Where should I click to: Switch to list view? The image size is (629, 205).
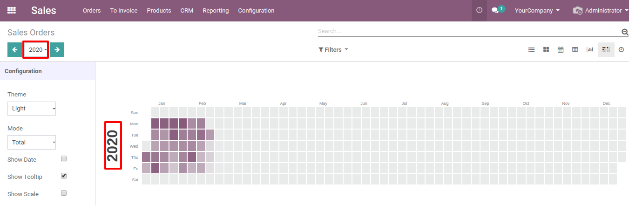(x=531, y=49)
